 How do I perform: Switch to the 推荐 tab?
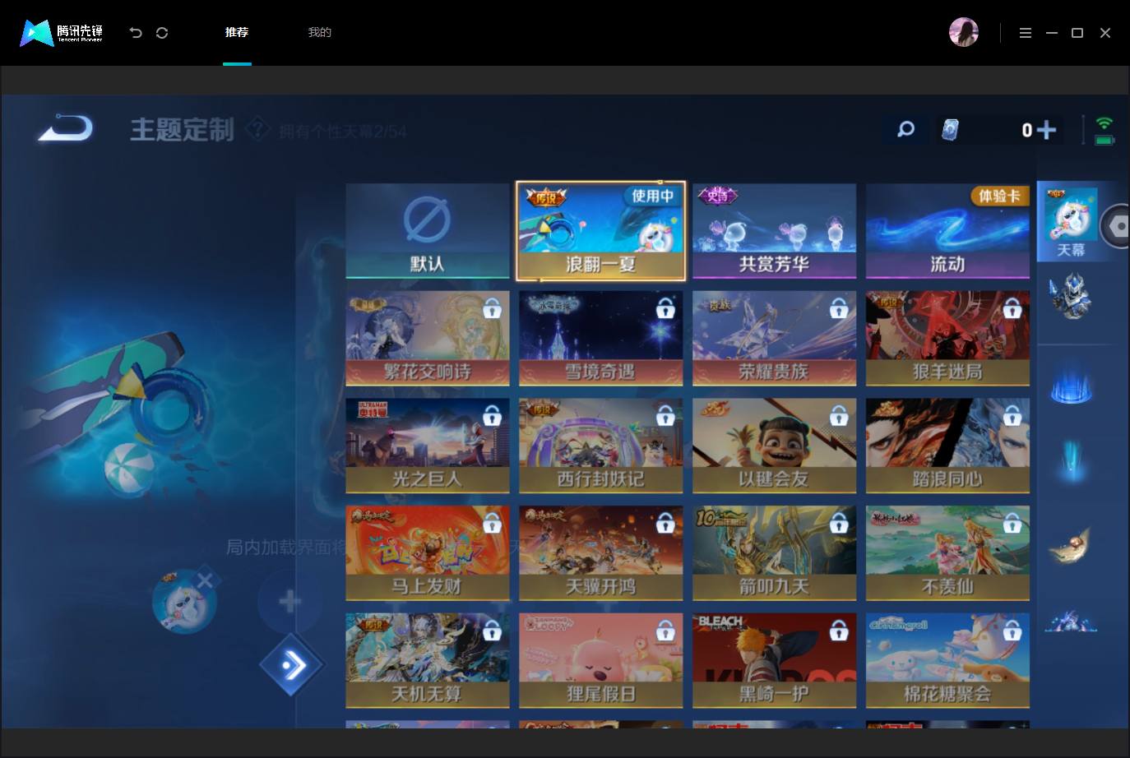tap(237, 32)
